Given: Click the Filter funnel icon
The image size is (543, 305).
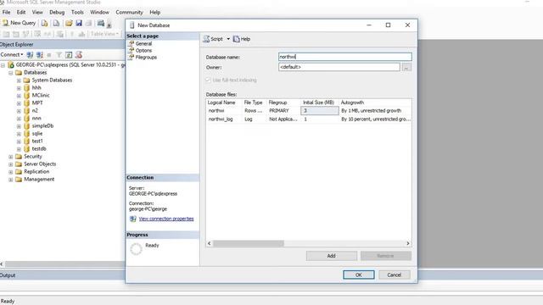Looking at the screenshot, I should pos(59,54).
